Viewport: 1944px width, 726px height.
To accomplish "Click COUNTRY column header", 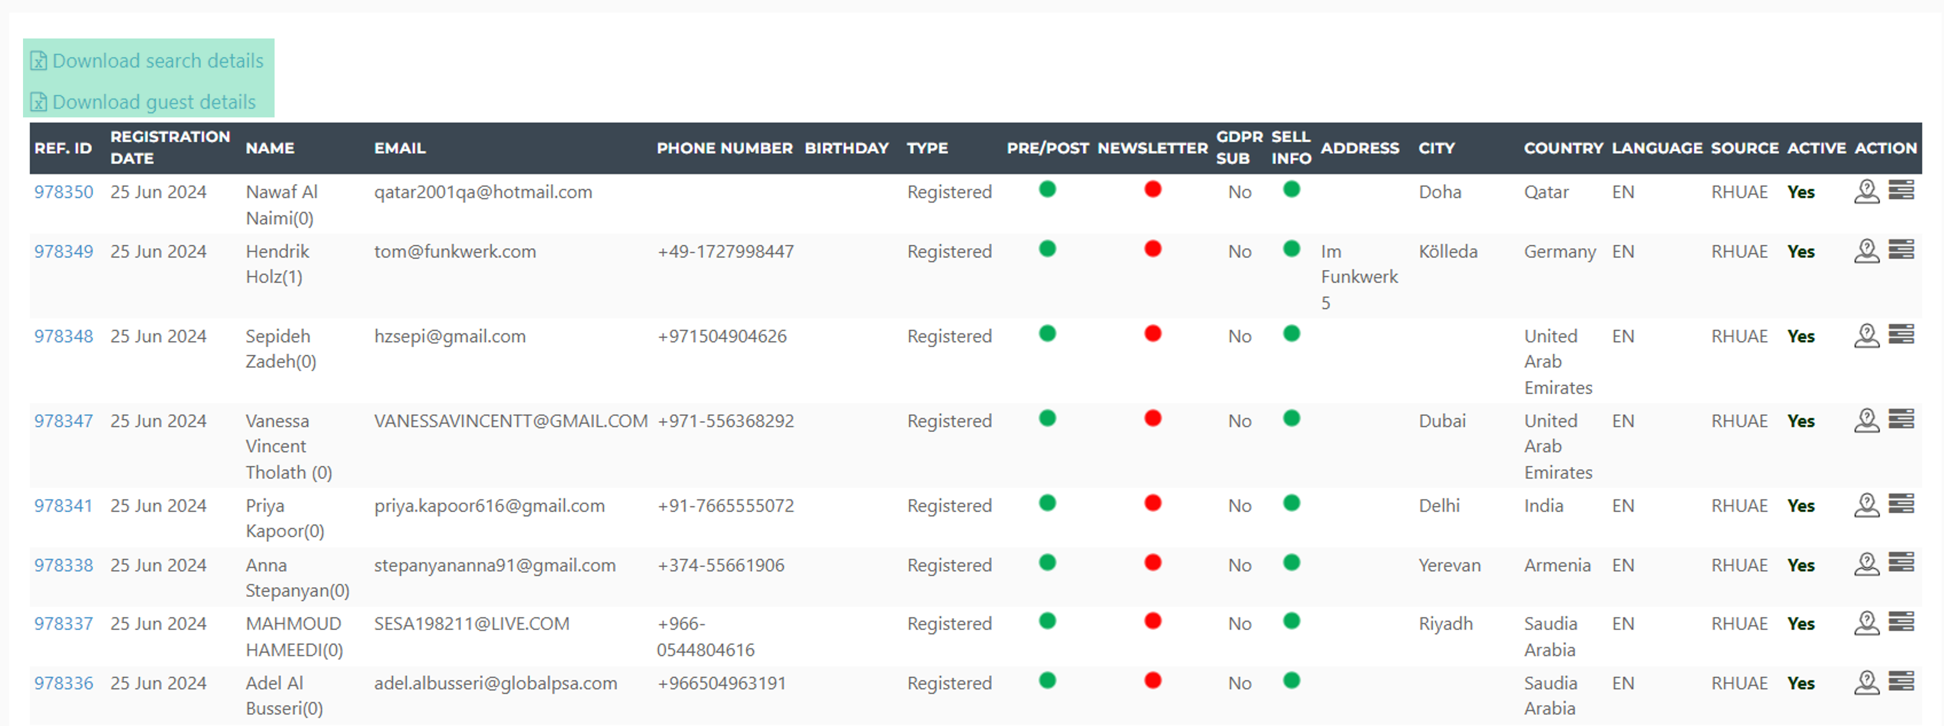I will 1563,148.
